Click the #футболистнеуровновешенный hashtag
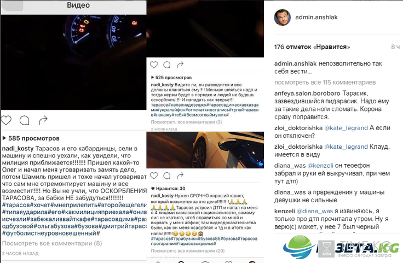This screenshot has width=403, height=263. point(51,233)
